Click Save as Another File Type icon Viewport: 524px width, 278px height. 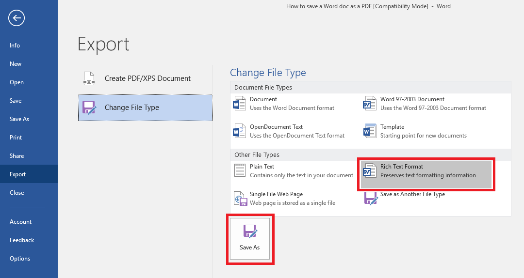(371, 198)
